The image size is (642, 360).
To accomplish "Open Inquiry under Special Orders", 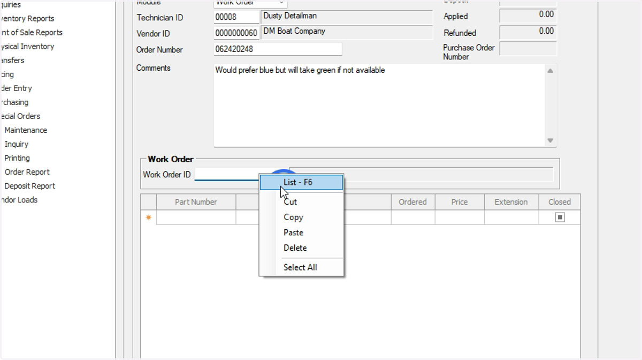I will tap(17, 144).
